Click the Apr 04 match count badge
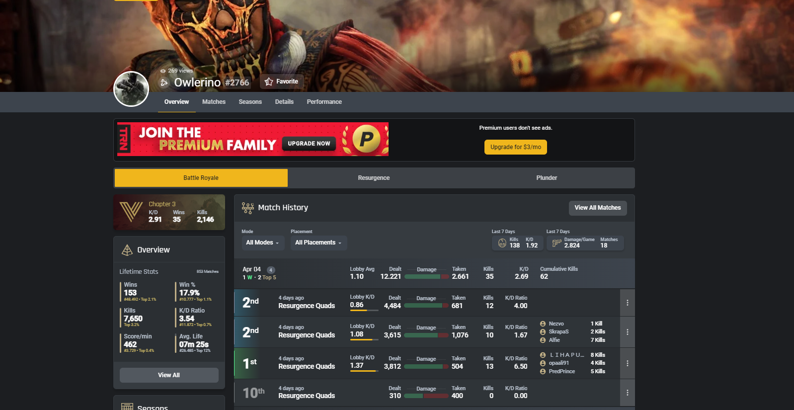The image size is (794, 410). tap(271, 270)
